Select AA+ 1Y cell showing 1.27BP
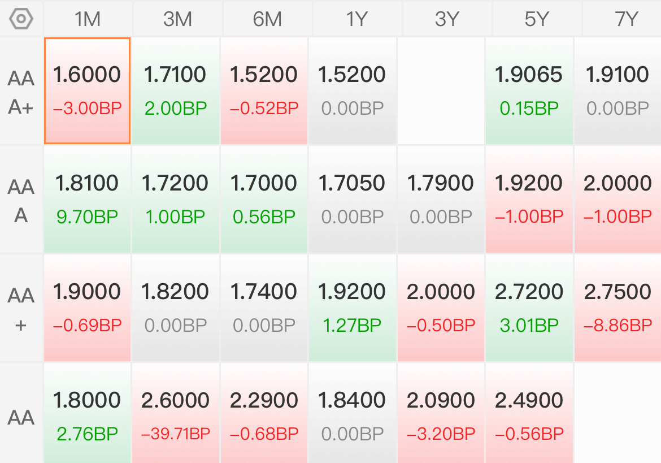Image resolution: width=661 pixels, height=463 pixels. pyautogui.click(x=353, y=308)
